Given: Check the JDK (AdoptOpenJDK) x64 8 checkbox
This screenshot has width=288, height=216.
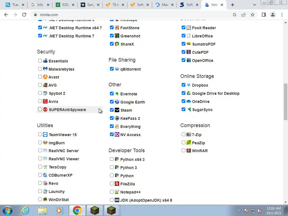Looking at the screenshot, I should [112, 200].
